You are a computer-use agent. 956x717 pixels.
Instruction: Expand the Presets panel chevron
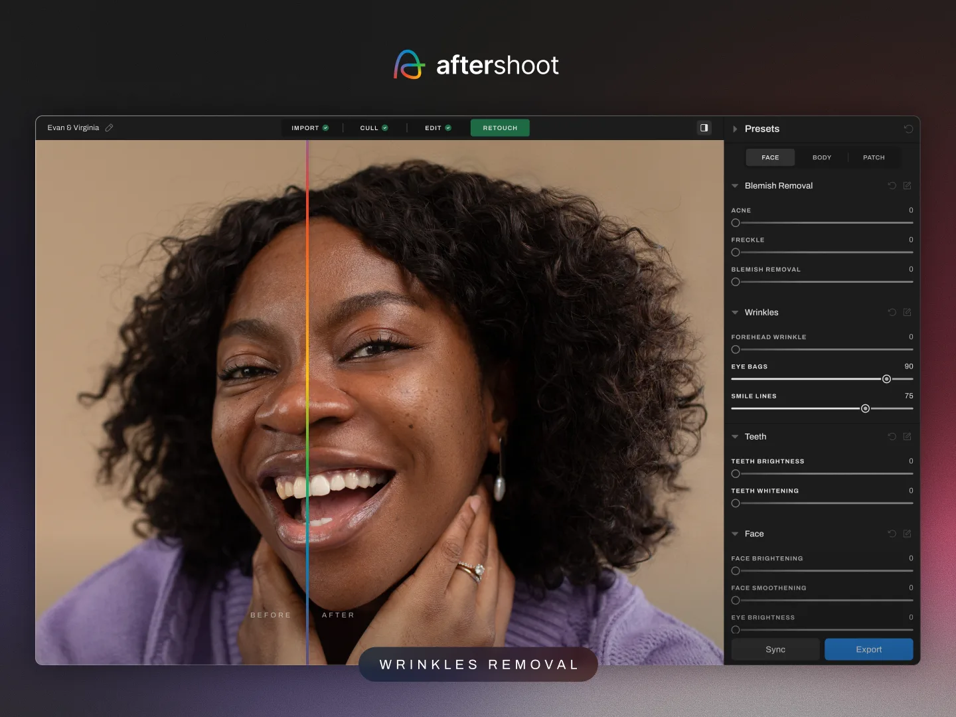[736, 129]
